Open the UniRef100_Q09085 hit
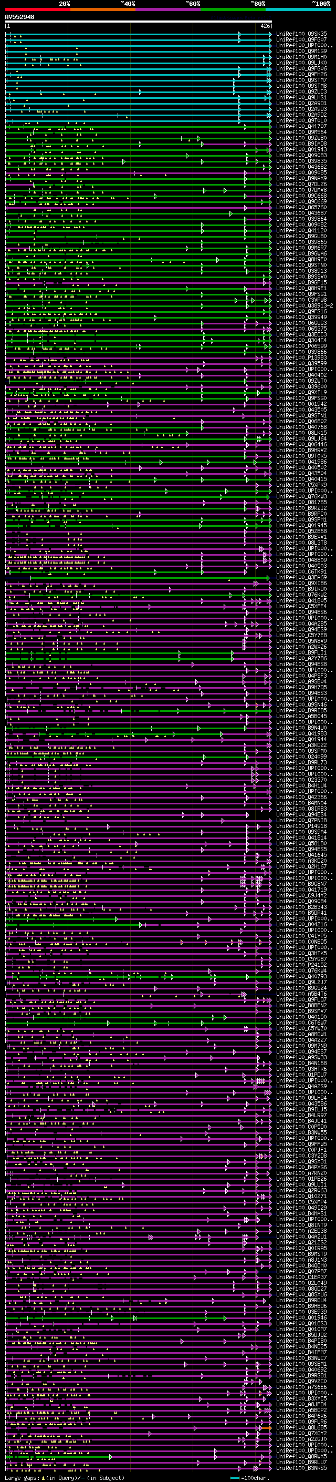Image resolution: width=336 pixels, height=1482 pixels. pyautogui.click(x=301, y=172)
